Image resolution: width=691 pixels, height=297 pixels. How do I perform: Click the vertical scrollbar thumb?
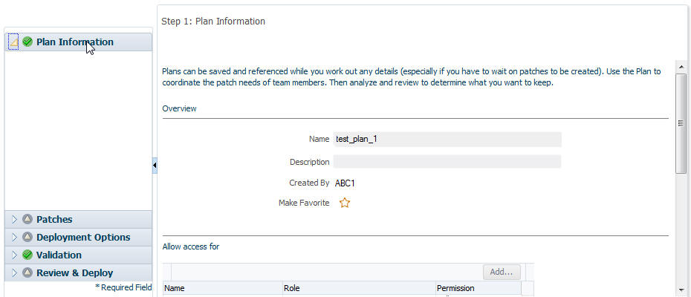681,123
